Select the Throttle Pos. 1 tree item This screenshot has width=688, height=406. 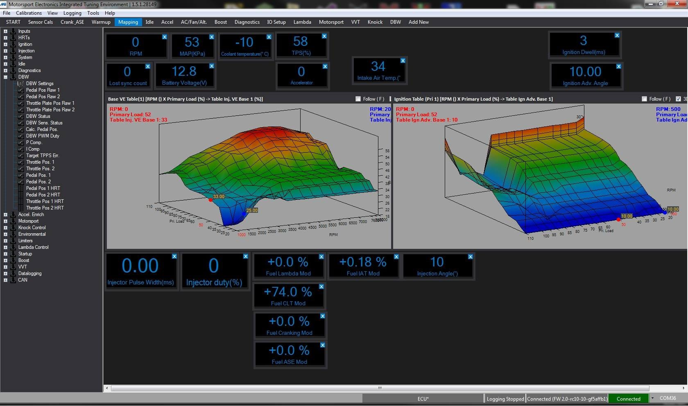click(x=40, y=162)
